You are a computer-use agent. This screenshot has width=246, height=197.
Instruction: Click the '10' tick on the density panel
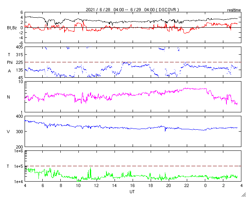pyautogui.click(x=21, y=82)
